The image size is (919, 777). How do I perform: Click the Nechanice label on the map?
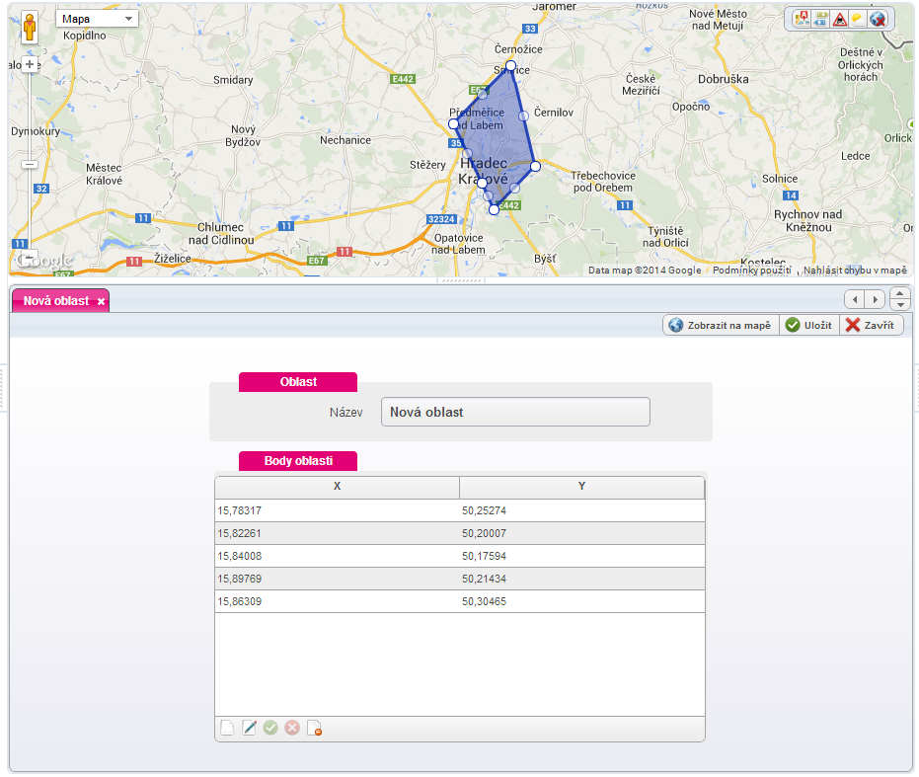point(345,140)
